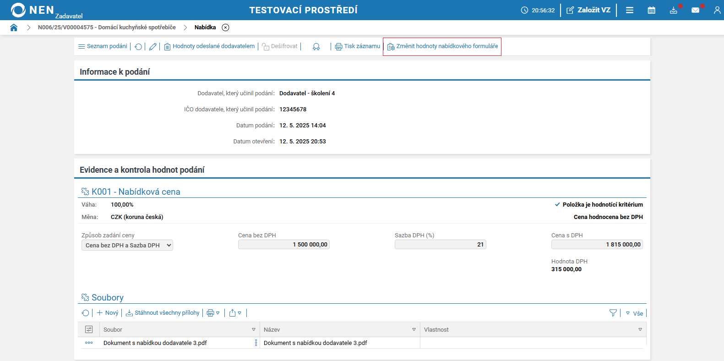Refresh the submission record via toolbar
Viewport: 724px width, 361px height.
pyautogui.click(x=138, y=47)
